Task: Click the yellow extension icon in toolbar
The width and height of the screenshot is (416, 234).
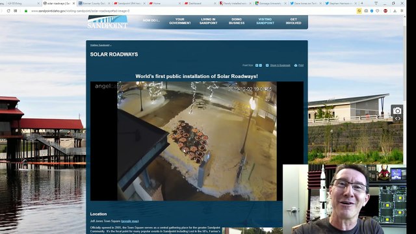Action: pos(359,11)
